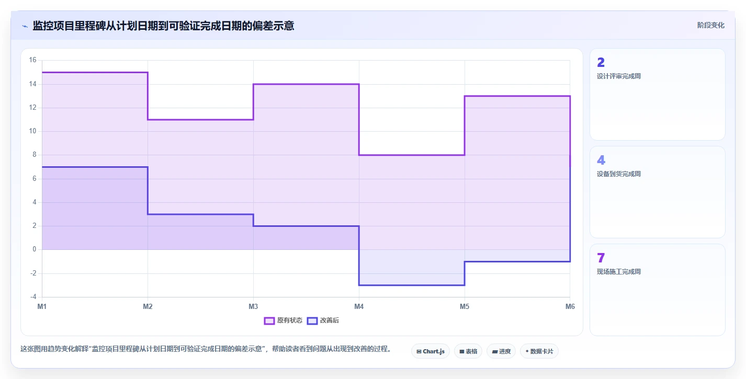Click the M5 axis label
This screenshot has width=746, height=379.
click(465, 307)
